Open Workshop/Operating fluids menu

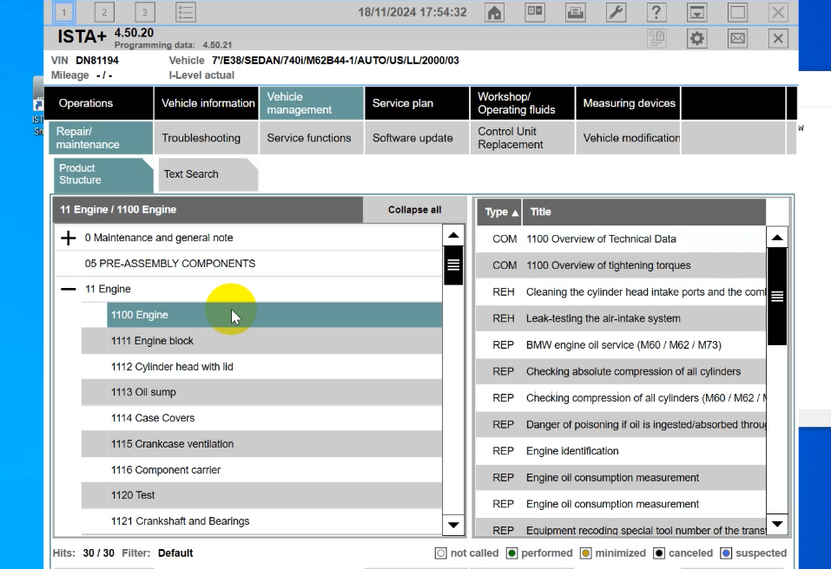point(523,103)
